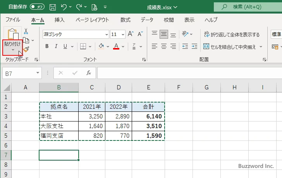282x178 pixels.
Task: Open the Clipboard pane launcher
Action: pos(36,60)
